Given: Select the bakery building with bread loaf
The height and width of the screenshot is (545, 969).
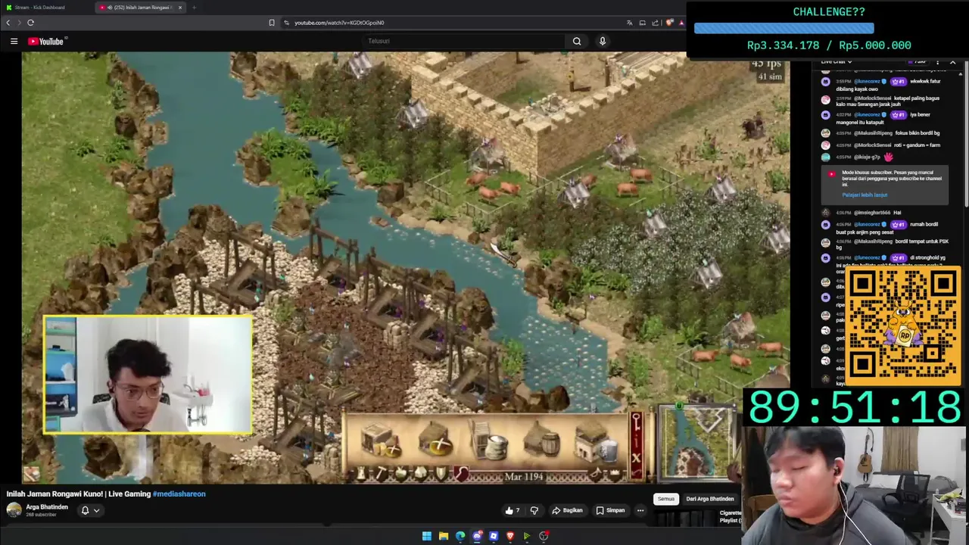Looking at the screenshot, I should [x=436, y=441].
